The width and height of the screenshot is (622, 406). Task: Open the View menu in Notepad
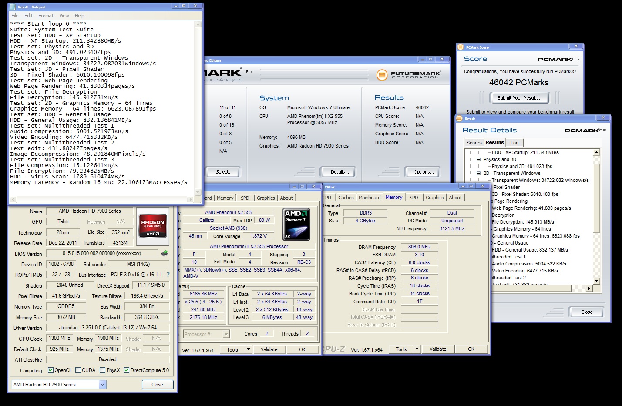point(64,16)
